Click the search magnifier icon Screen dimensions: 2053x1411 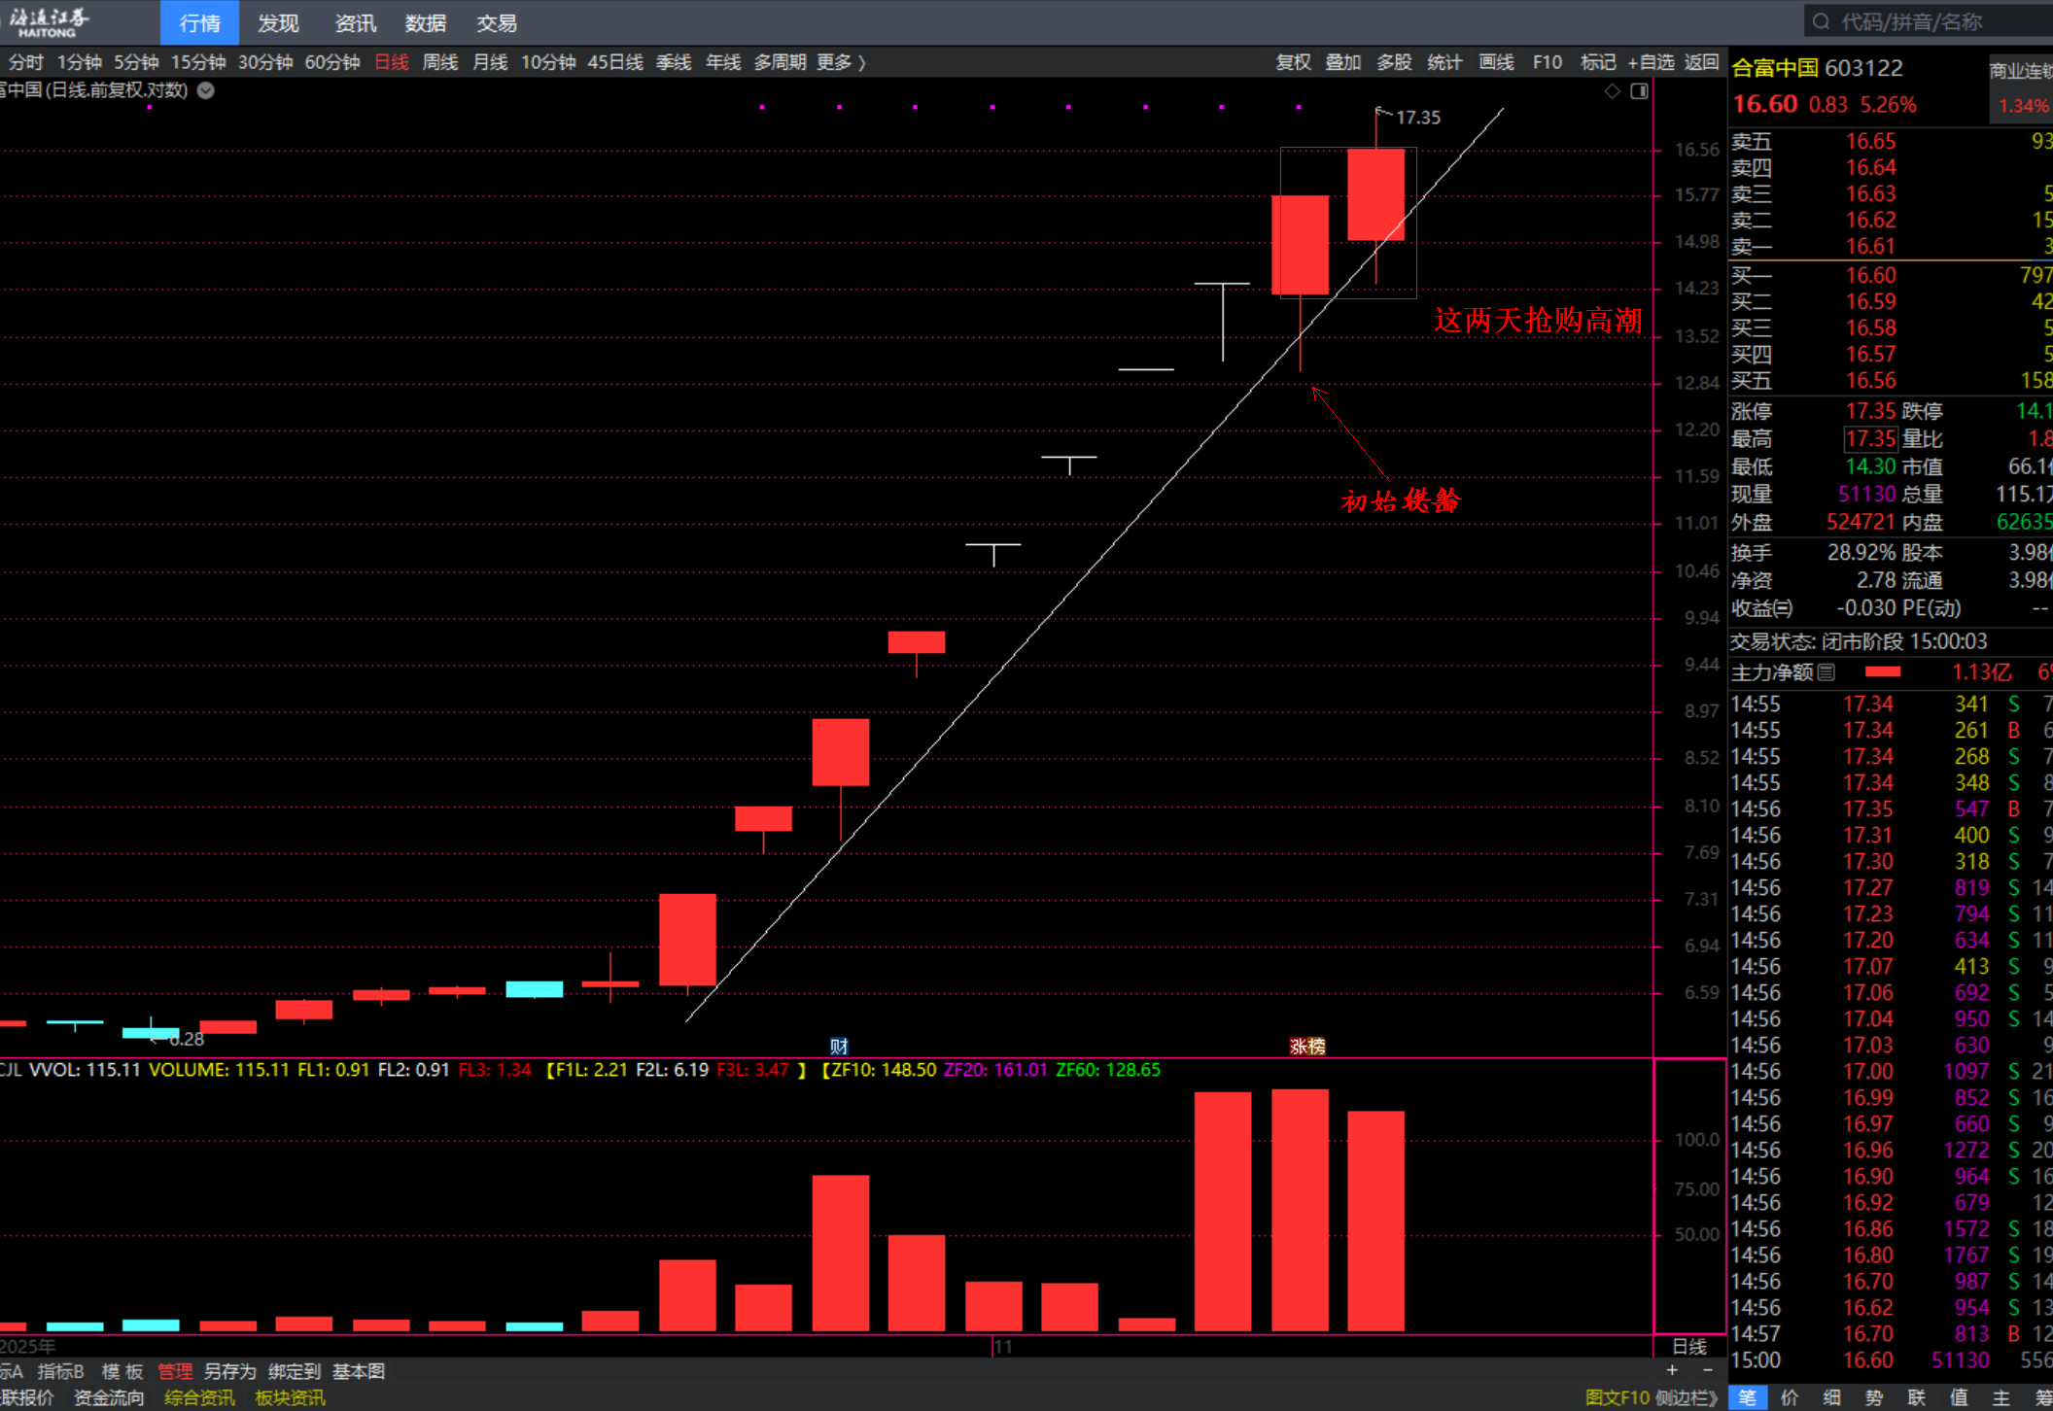pyautogui.click(x=1822, y=21)
